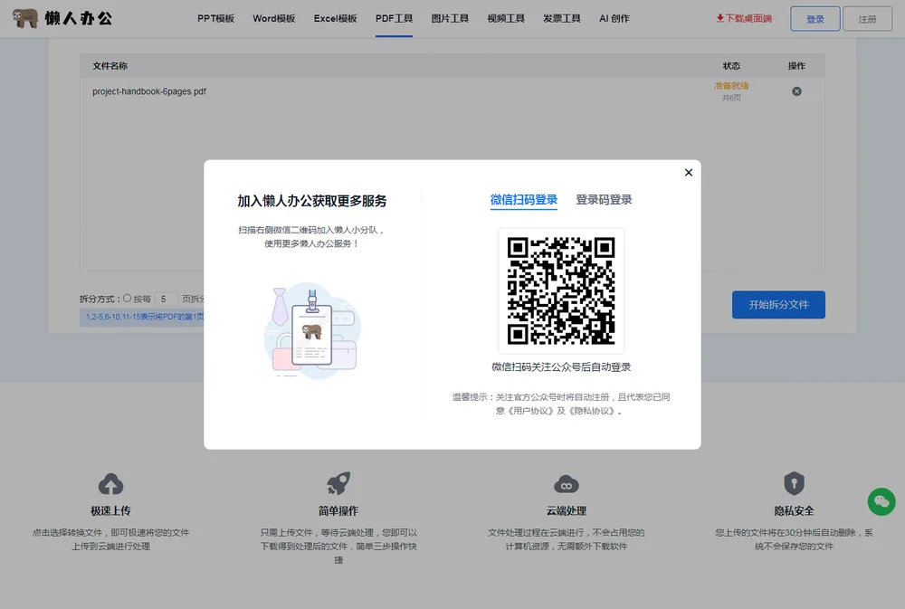Open the 视频工具 menu
Viewport: 905px width, 609px height.
pos(506,18)
